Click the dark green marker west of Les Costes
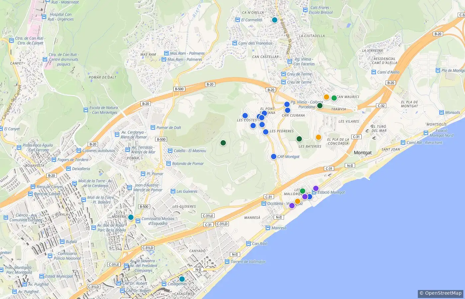 click(223, 143)
